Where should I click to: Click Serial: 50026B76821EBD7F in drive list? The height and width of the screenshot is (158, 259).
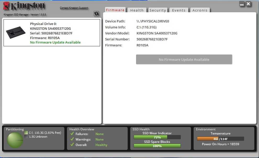click(51, 33)
